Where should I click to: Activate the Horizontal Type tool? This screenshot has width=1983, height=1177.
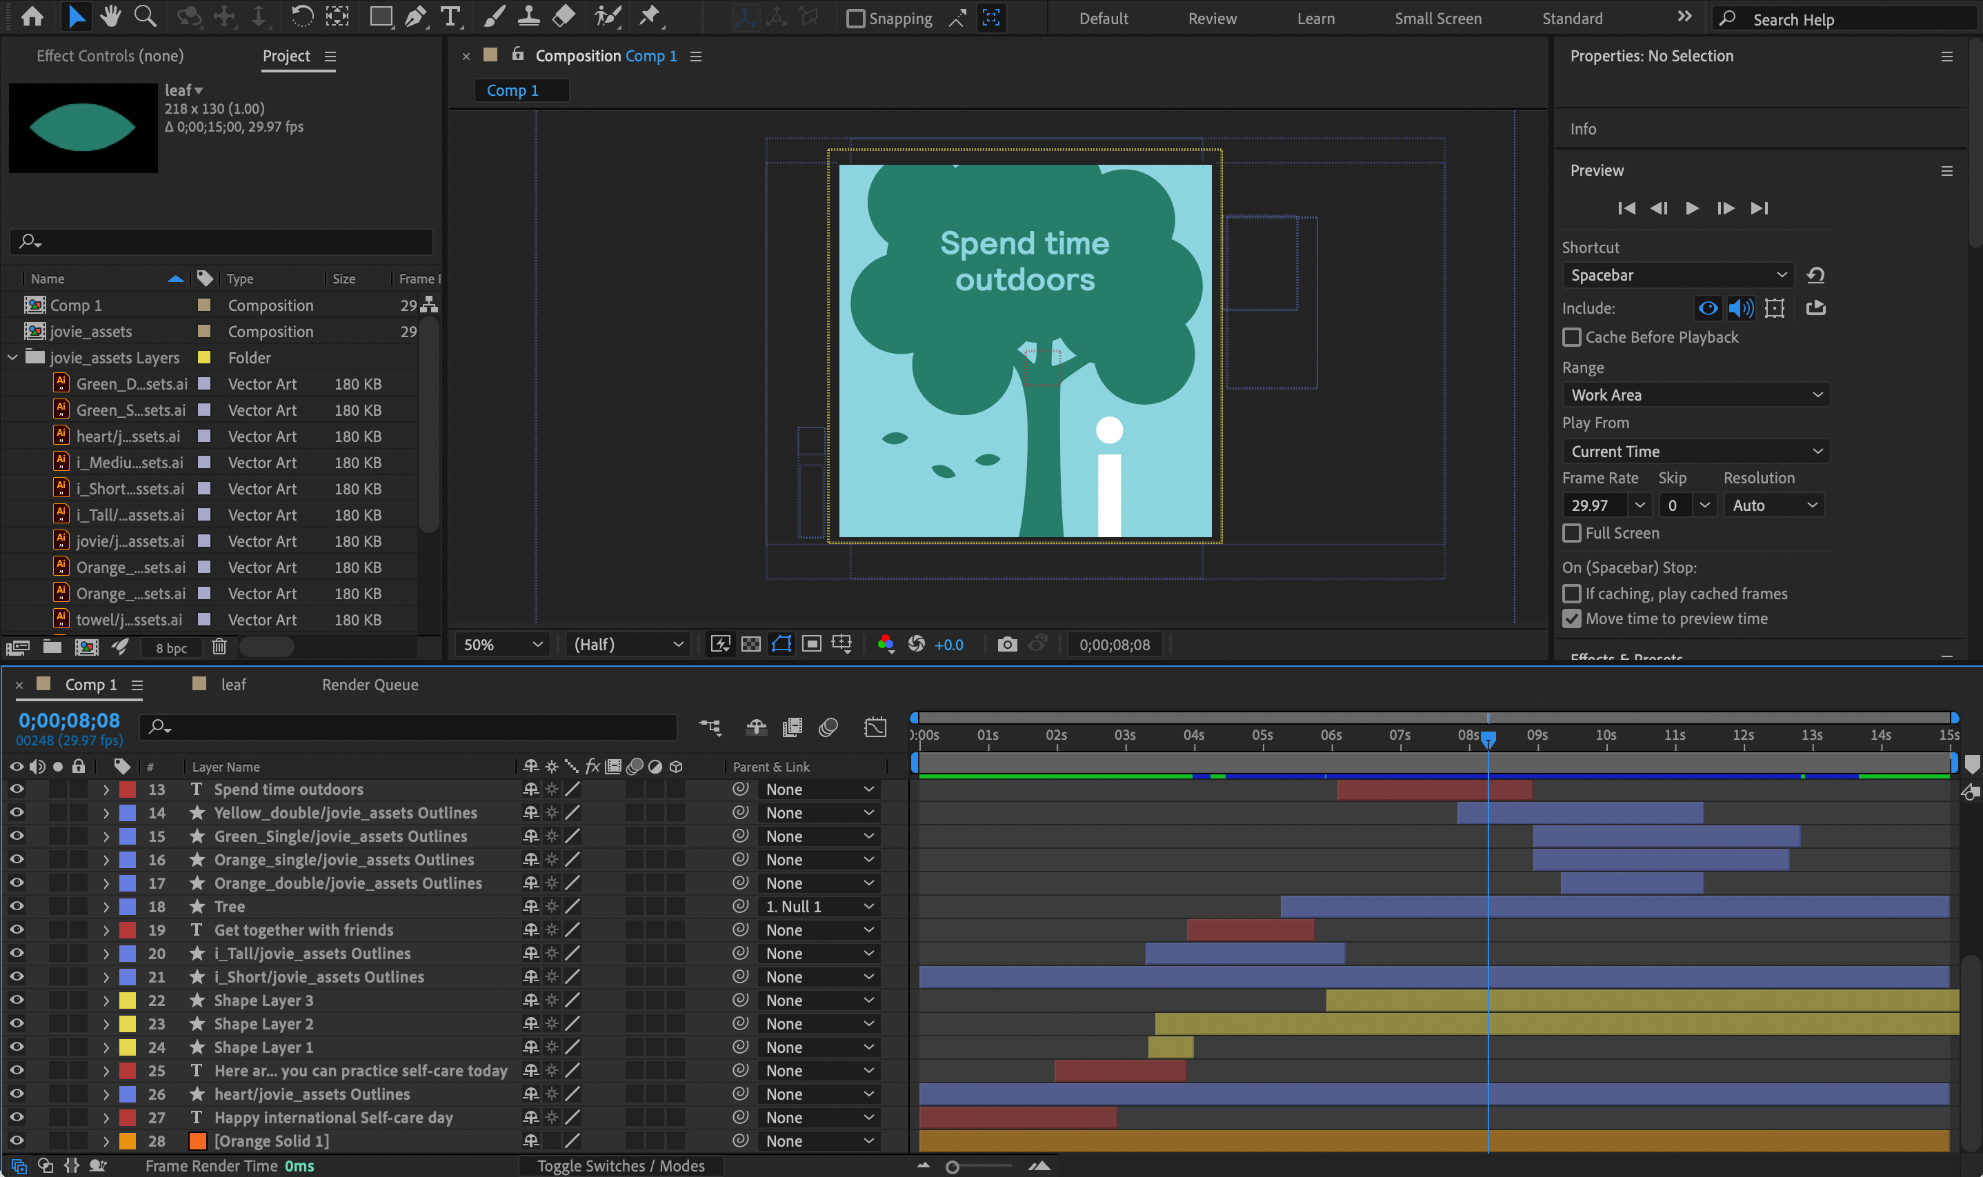tap(450, 16)
